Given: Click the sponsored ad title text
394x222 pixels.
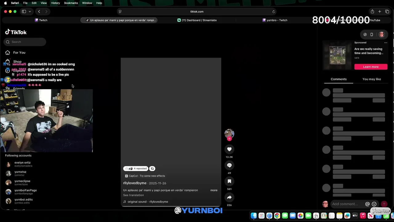Looking at the screenshot, I should (x=369, y=51).
